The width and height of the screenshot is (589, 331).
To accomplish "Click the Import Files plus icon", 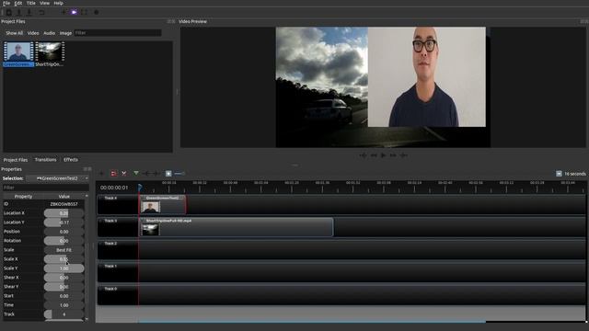I will [x=64, y=12].
